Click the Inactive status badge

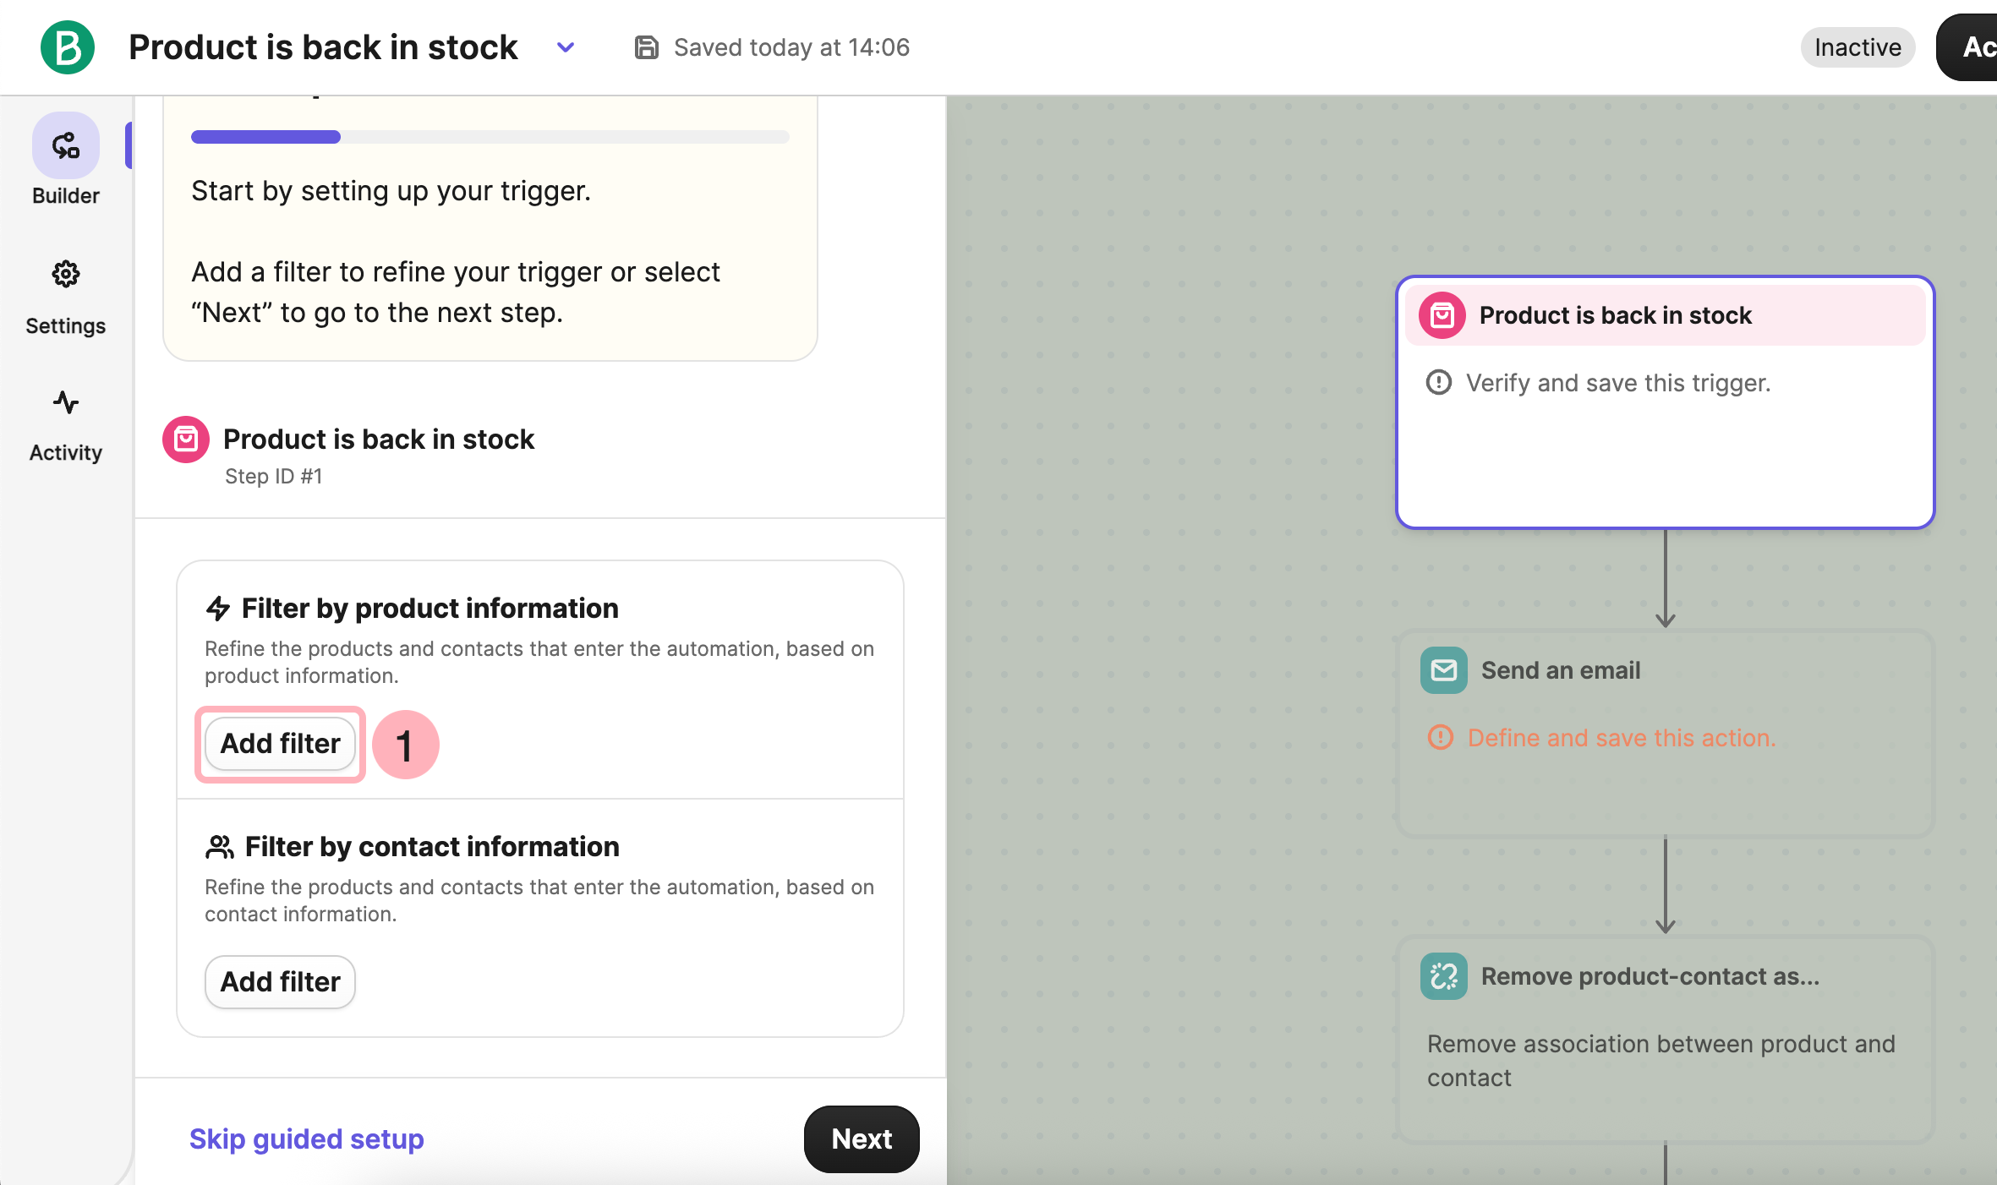point(1857,47)
